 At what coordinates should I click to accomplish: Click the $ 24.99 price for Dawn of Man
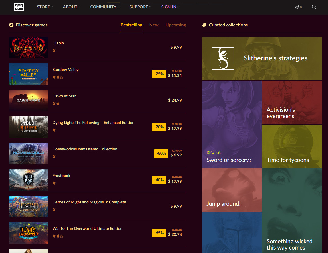click(175, 100)
